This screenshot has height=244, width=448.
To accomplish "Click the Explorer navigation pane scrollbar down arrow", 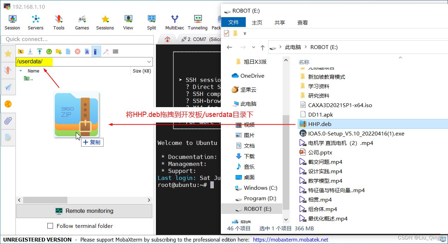I will [286, 219].
